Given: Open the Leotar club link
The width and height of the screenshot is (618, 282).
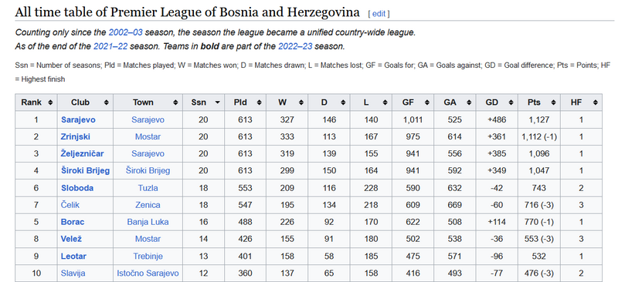Looking at the screenshot, I should [73, 256].
